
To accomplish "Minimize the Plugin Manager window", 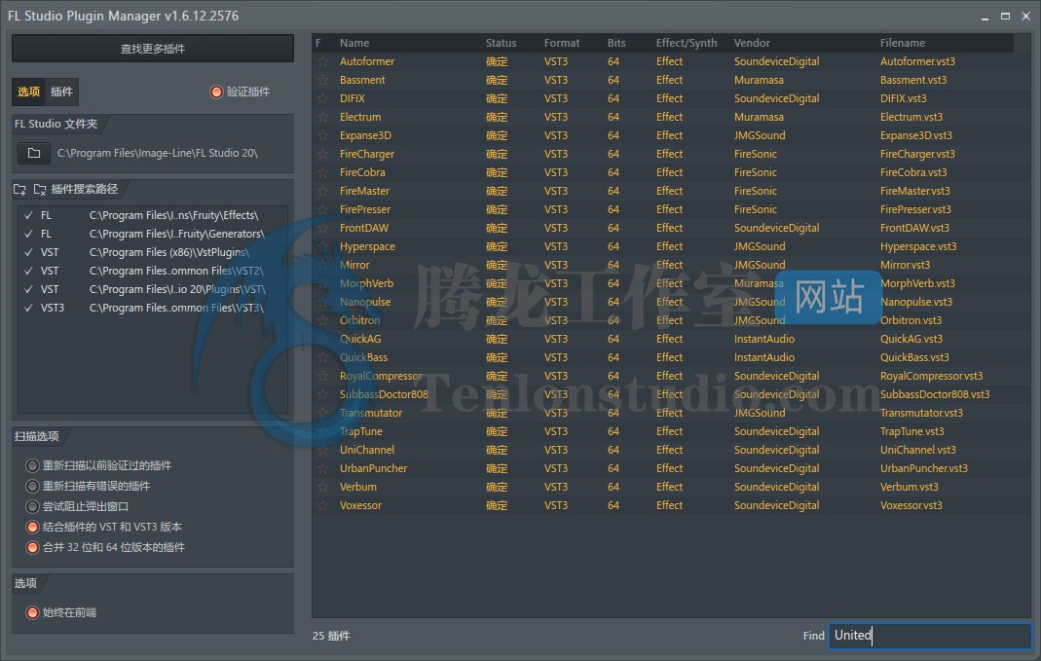I will (985, 17).
